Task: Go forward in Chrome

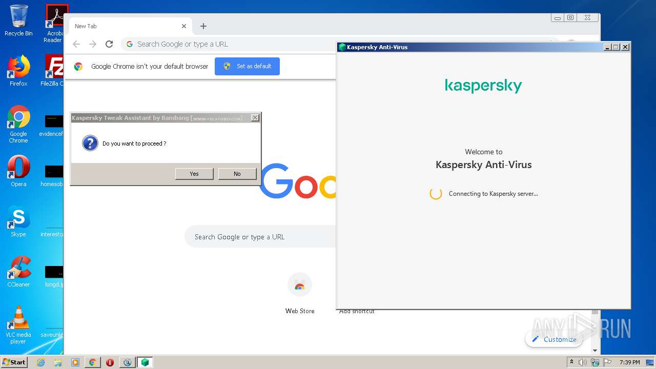Action: coord(93,44)
